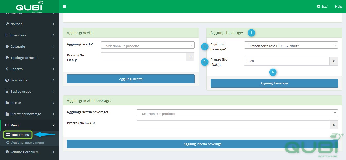Click the file icon beside Ricette per beverage
Screen dimensions: 346x160
[x=7, y=114]
